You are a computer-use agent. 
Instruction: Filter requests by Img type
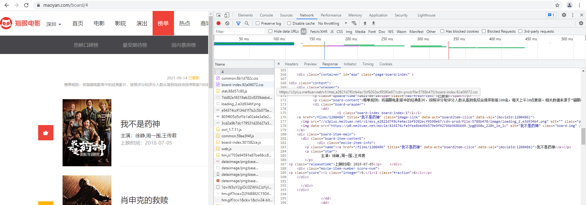[x=349, y=31]
